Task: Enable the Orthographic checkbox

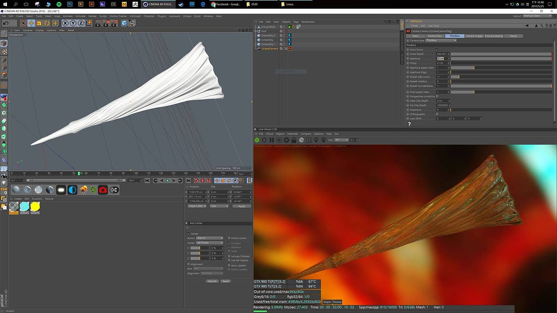Action: pyautogui.click(x=437, y=114)
